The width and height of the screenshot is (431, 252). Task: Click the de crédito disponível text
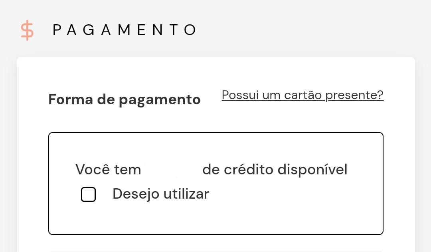(275, 170)
